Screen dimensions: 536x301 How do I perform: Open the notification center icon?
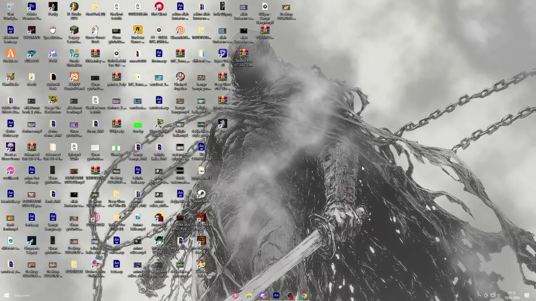pos(527,296)
